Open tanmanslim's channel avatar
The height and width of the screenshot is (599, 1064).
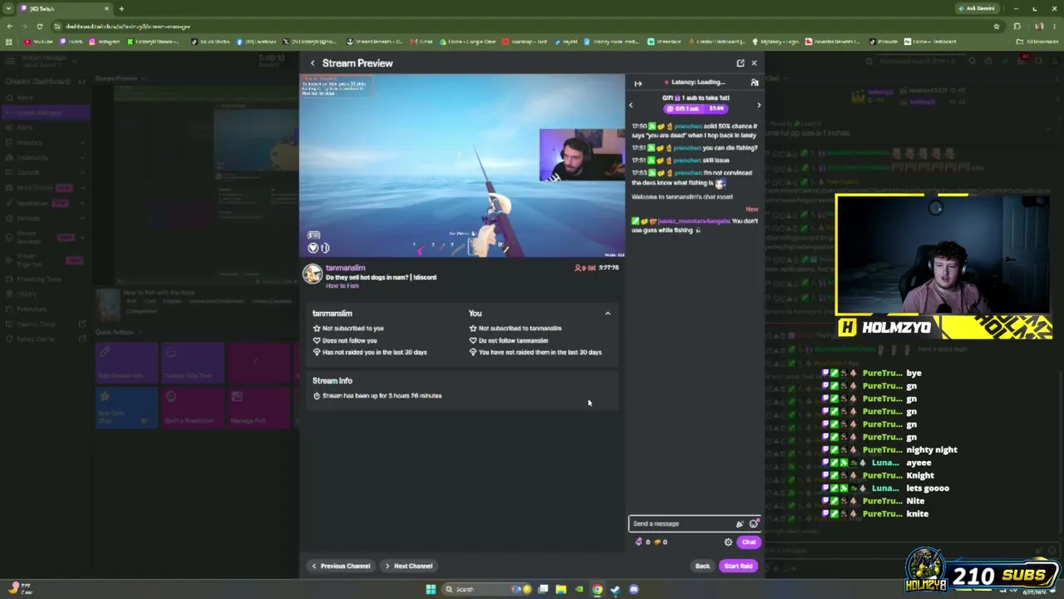pos(313,275)
